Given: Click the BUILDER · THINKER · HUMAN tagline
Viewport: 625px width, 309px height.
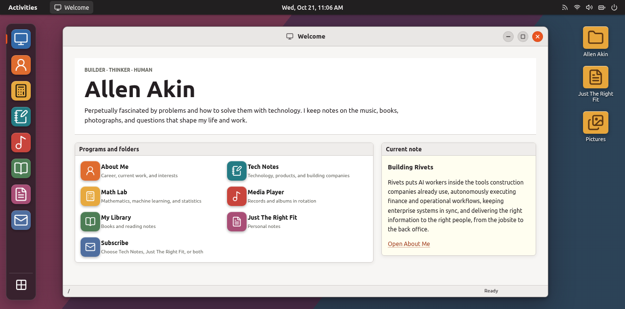Looking at the screenshot, I should 118,70.
